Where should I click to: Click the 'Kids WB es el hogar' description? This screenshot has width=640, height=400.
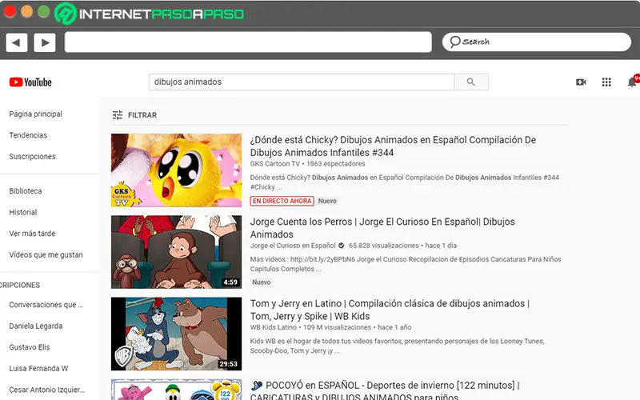point(397,346)
